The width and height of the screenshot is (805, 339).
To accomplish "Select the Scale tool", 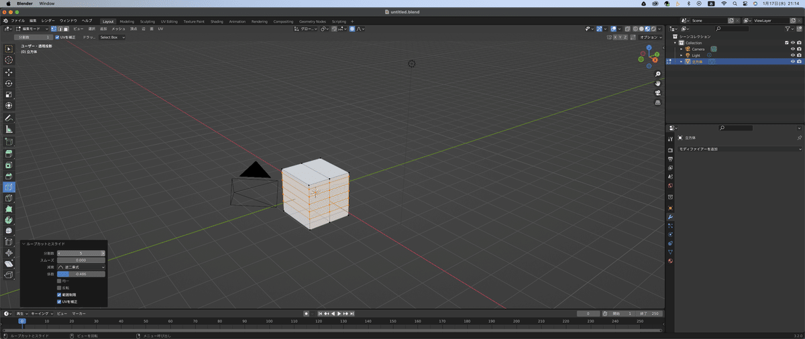I will [9, 94].
